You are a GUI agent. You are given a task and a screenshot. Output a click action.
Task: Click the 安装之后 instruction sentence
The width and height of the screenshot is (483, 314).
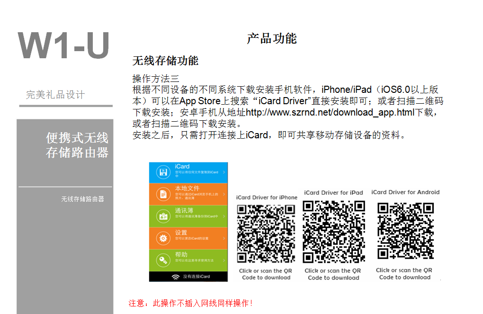pyautogui.click(x=269, y=135)
